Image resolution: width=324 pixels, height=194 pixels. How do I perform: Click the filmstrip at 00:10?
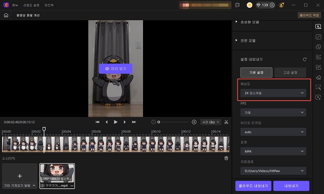pos(153,144)
